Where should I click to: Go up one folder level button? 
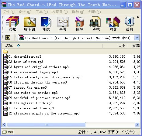pyautogui.click(x=8, y=38)
